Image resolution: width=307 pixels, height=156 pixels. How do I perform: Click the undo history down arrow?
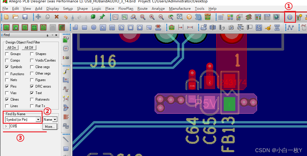pyautogui.click(x=73, y=17)
